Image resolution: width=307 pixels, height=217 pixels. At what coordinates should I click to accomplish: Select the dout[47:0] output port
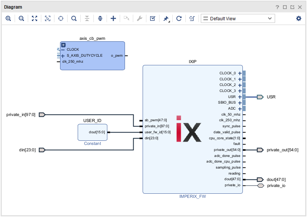point(260,179)
